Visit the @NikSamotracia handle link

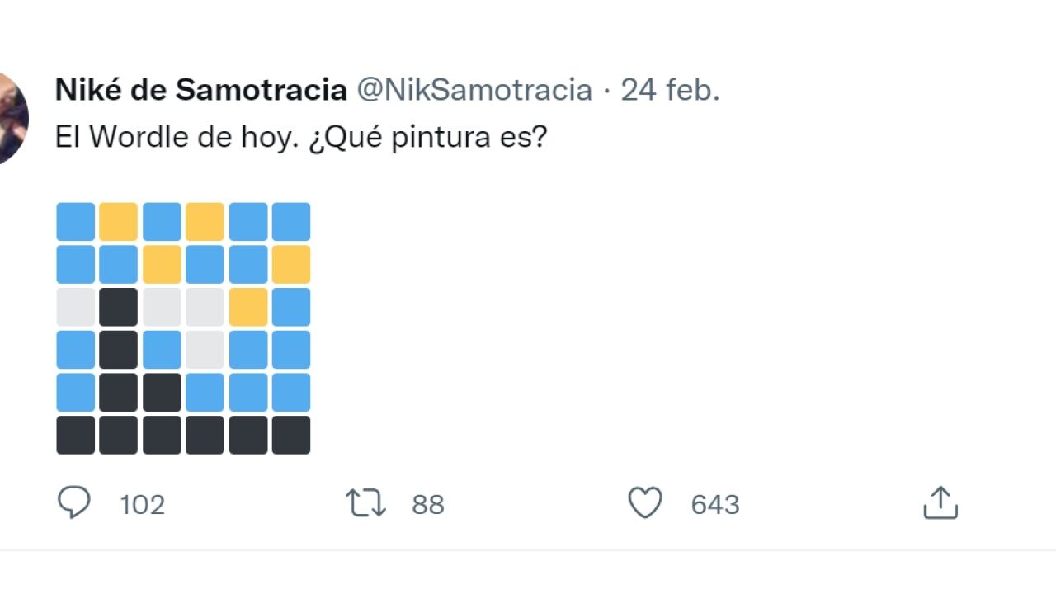(474, 90)
